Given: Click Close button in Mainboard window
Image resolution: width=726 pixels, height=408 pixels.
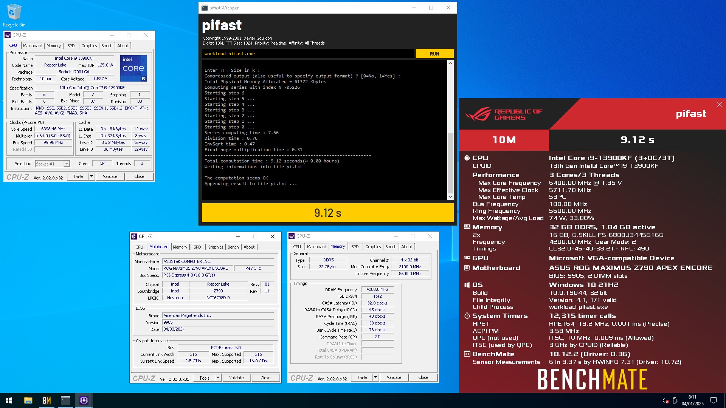Looking at the screenshot, I should (x=265, y=378).
